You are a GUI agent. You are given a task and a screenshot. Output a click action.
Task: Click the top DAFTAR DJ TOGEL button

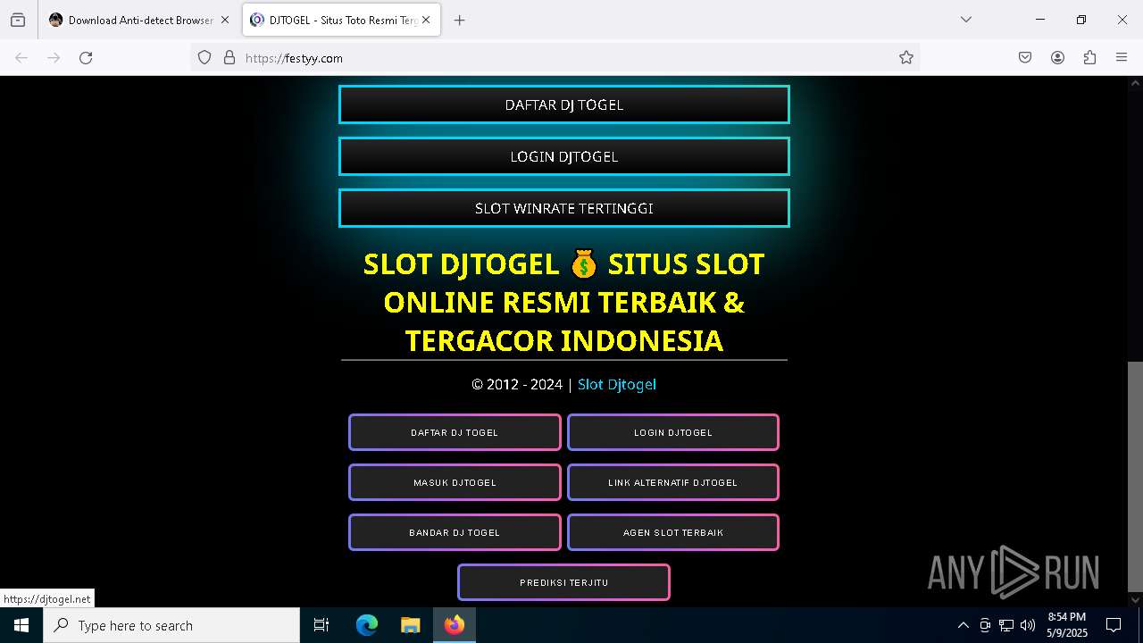point(564,104)
